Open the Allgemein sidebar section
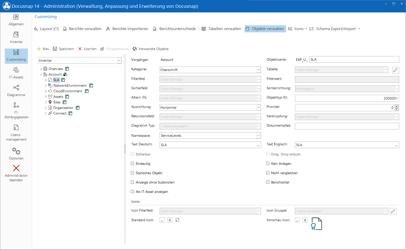Image resolution: width=406 pixels, height=250 pixels. click(16, 20)
